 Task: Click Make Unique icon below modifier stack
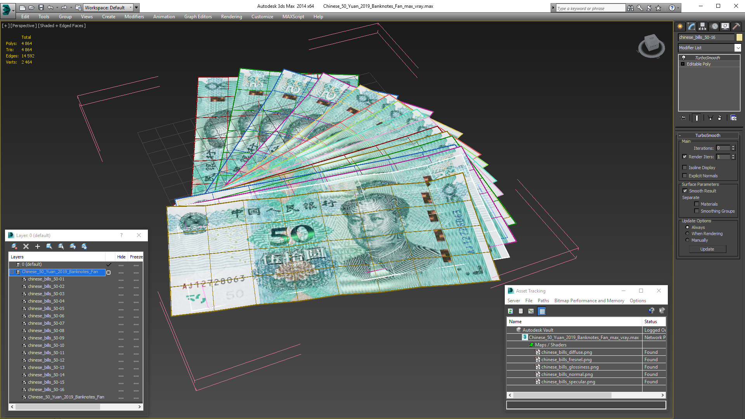pos(710,118)
